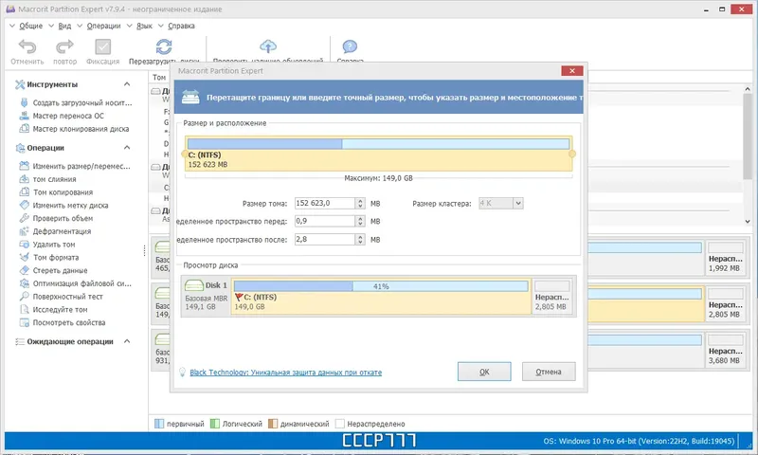Click the left resize handle of partition C:
This screenshot has height=455, width=758.
(184, 154)
